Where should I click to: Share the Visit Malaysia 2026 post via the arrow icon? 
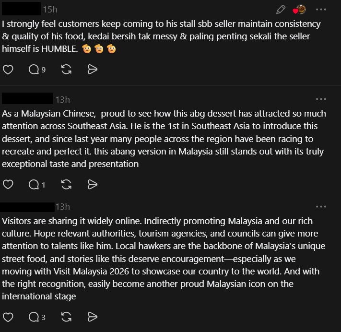point(93,317)
